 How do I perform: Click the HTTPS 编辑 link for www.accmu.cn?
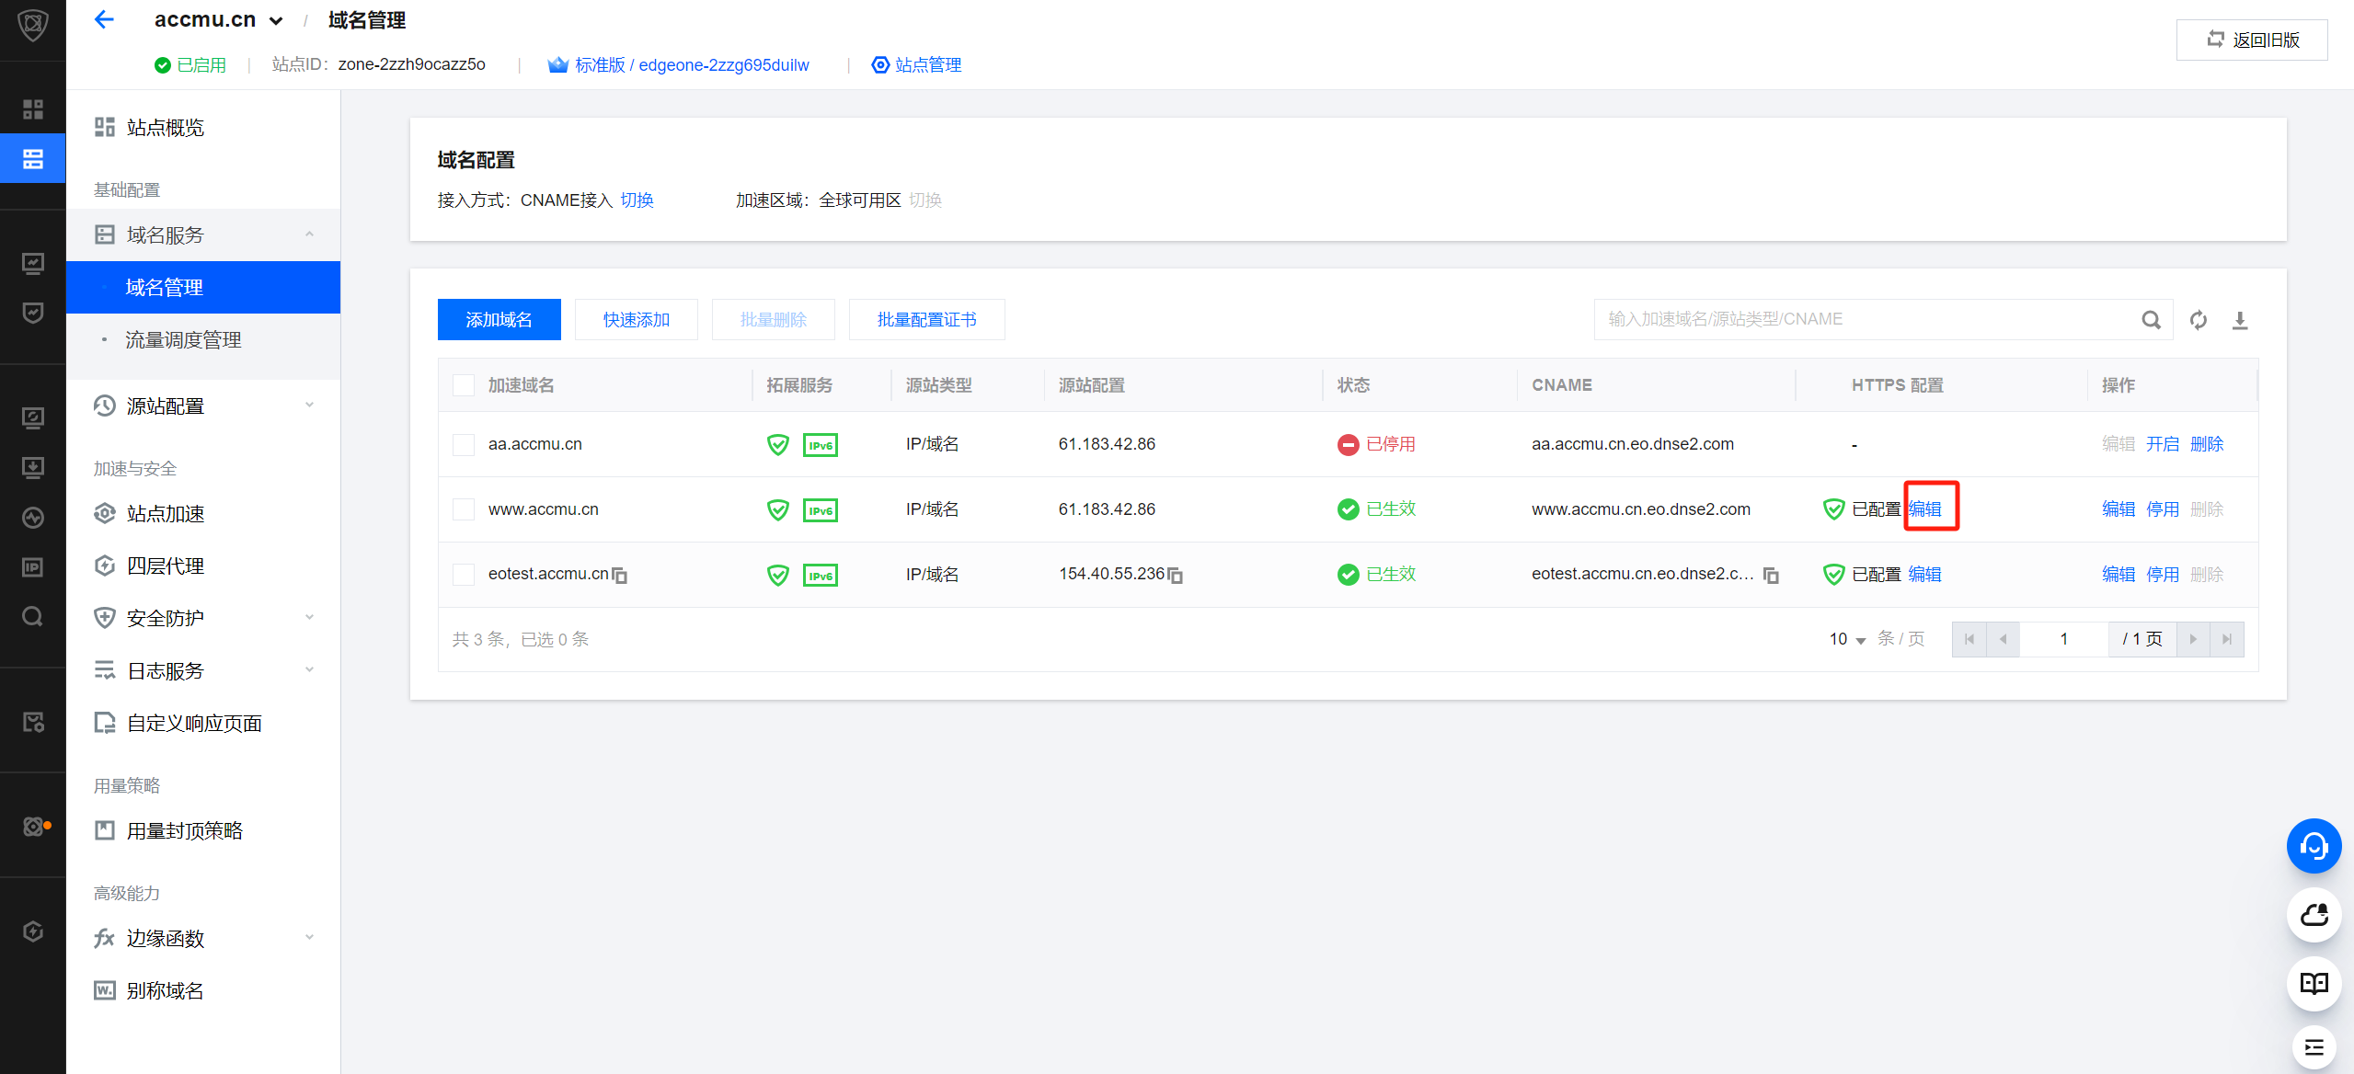[1925, 509]
